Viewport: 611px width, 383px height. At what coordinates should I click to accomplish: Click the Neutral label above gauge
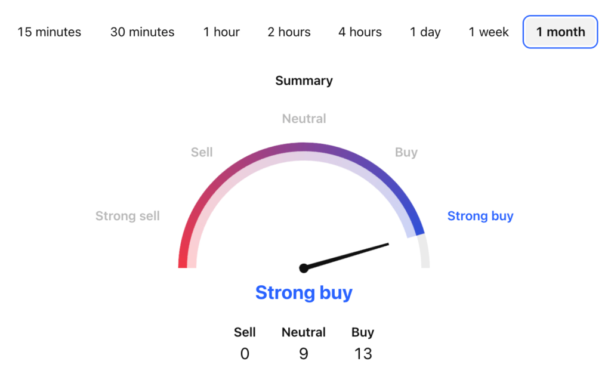[304, 119]
